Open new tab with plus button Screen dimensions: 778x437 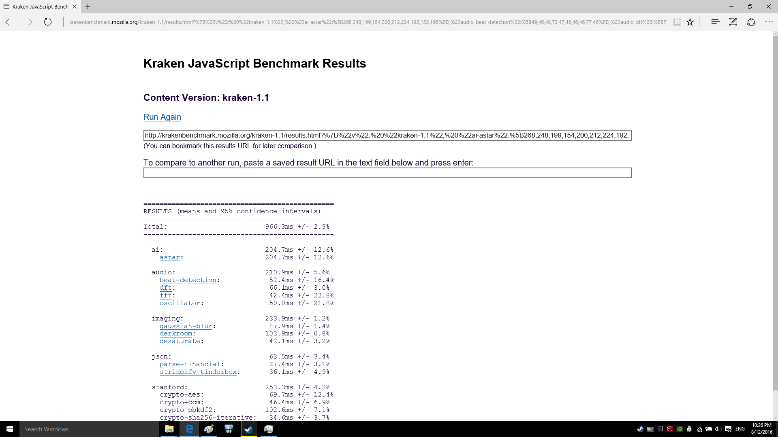coord(88,6)
